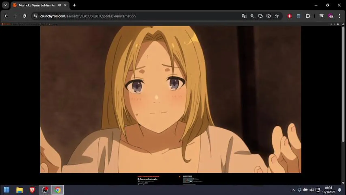Click the page scrollbar up arrow

coord(344,24)
